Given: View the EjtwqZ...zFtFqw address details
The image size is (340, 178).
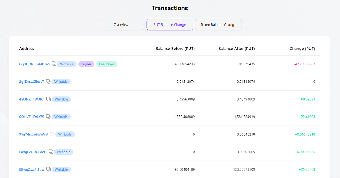Looking at the screenshot, I should [x=32, y=169].
